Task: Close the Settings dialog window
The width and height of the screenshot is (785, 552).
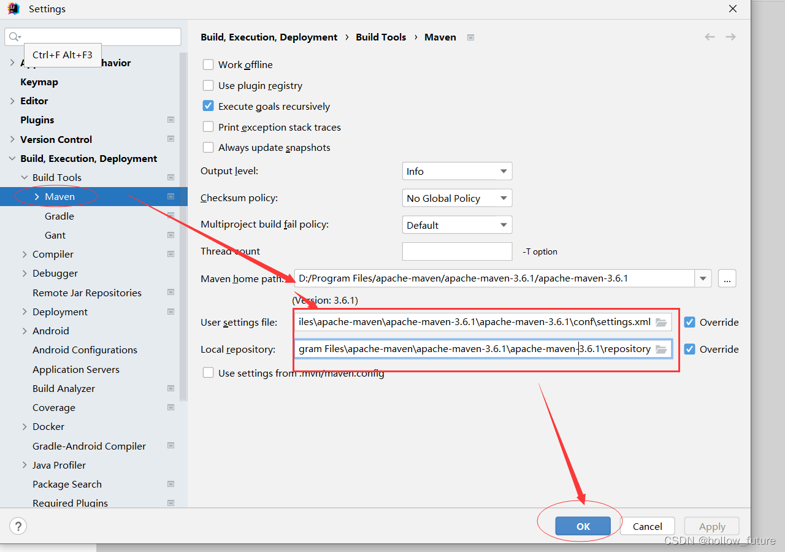Action: (x=733, y=9)
